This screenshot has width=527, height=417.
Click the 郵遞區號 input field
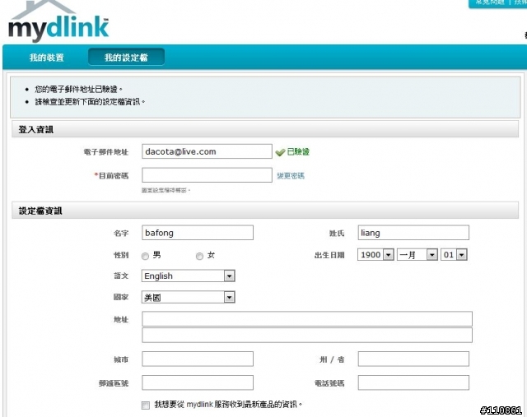[198, 382]
